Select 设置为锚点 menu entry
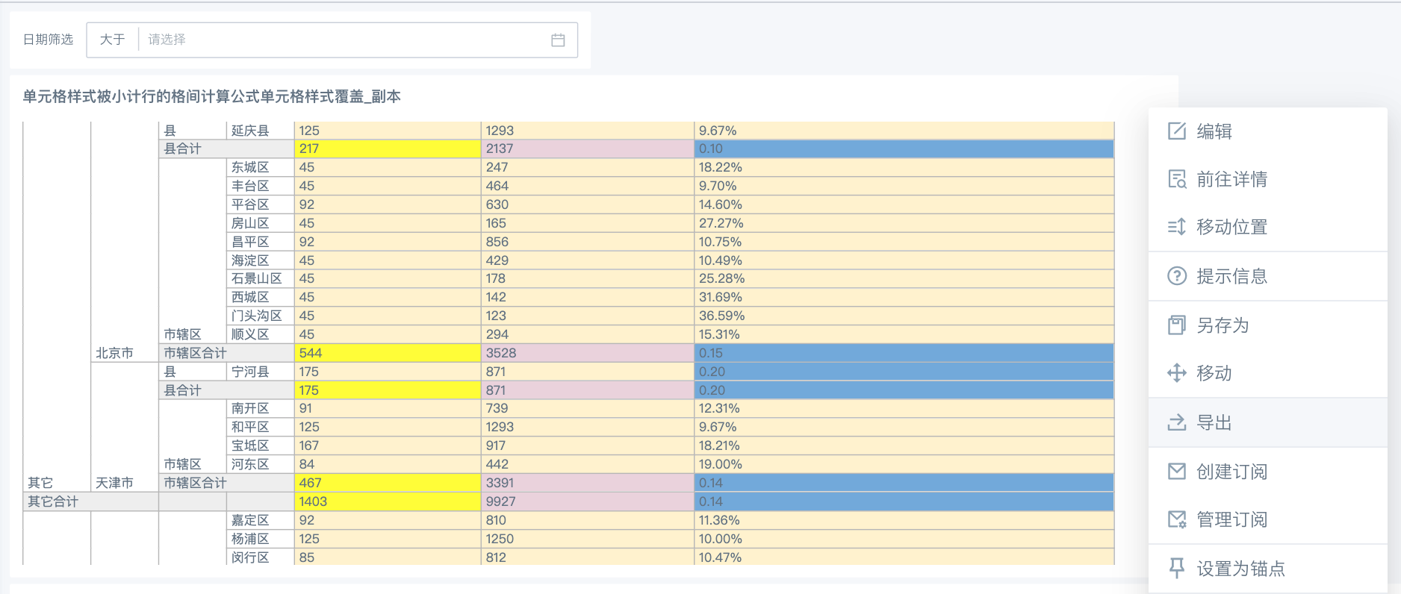 (x=1240, y=569)
